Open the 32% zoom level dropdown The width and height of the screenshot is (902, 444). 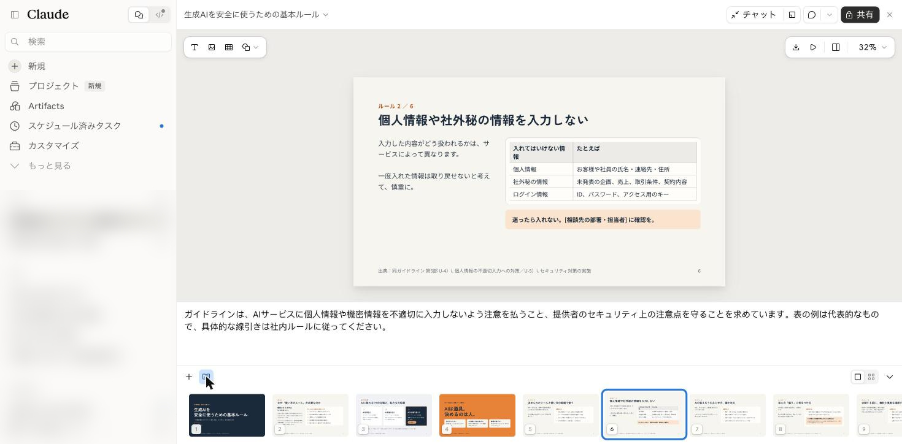pos(873,47)
